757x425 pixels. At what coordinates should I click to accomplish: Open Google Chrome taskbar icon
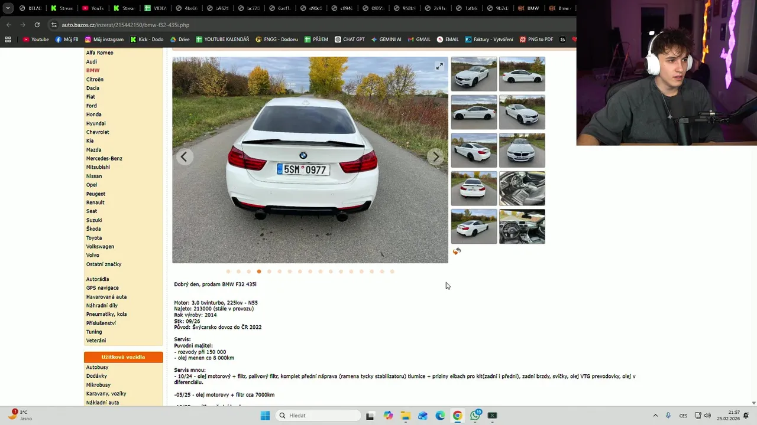pyautogui.click(x=457, y=416)
